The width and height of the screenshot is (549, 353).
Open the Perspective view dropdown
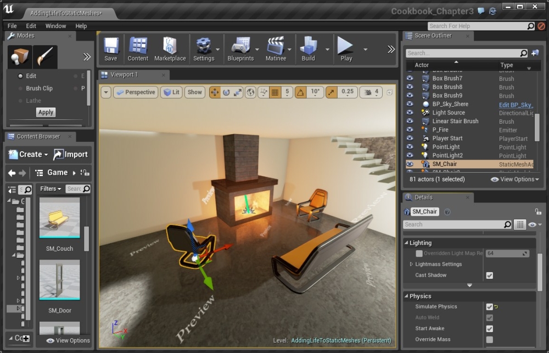tap(136, 92)
